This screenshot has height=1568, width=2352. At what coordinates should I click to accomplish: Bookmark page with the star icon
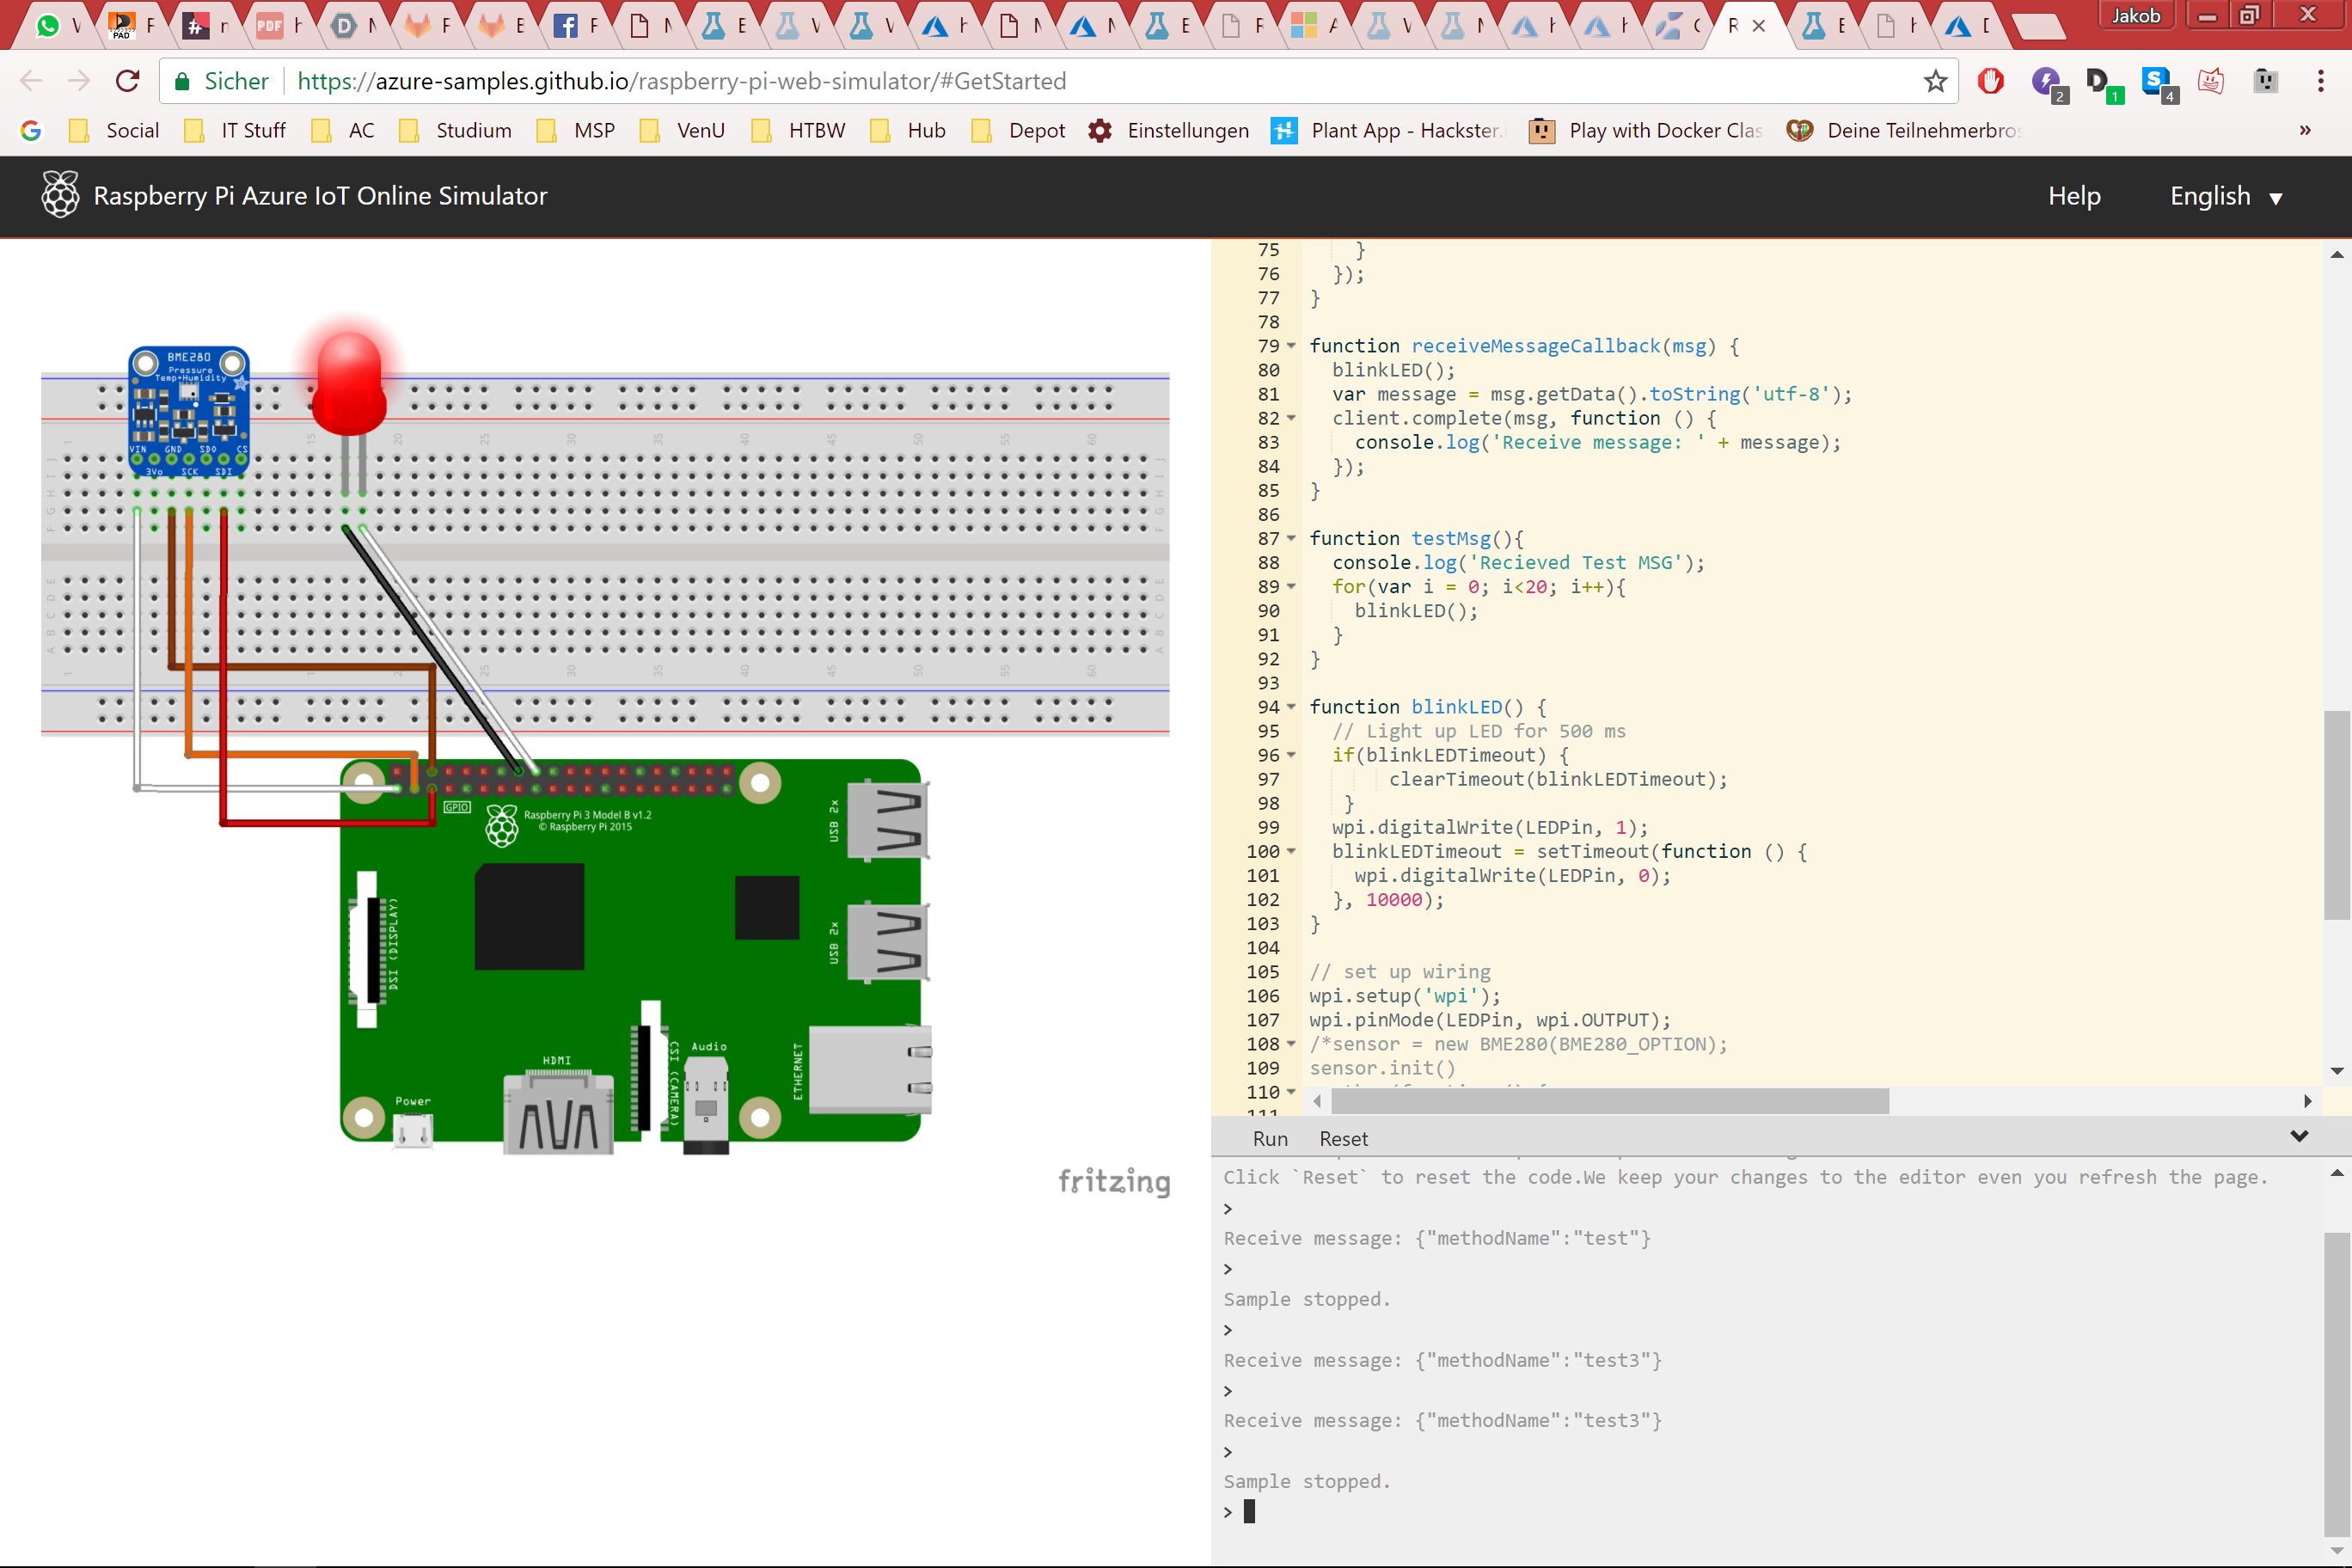[1935, 81]
